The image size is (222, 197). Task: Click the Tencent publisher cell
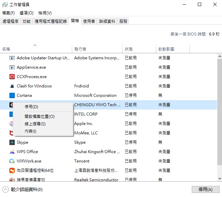point(82,161)
